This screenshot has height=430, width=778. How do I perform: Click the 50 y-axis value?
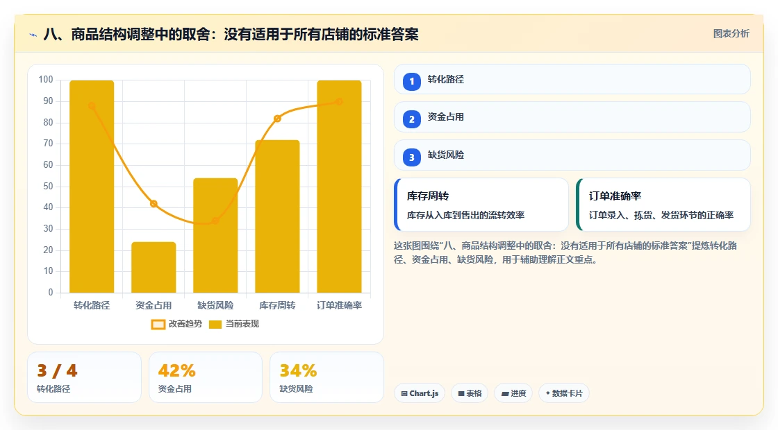[x=48, y=187]
